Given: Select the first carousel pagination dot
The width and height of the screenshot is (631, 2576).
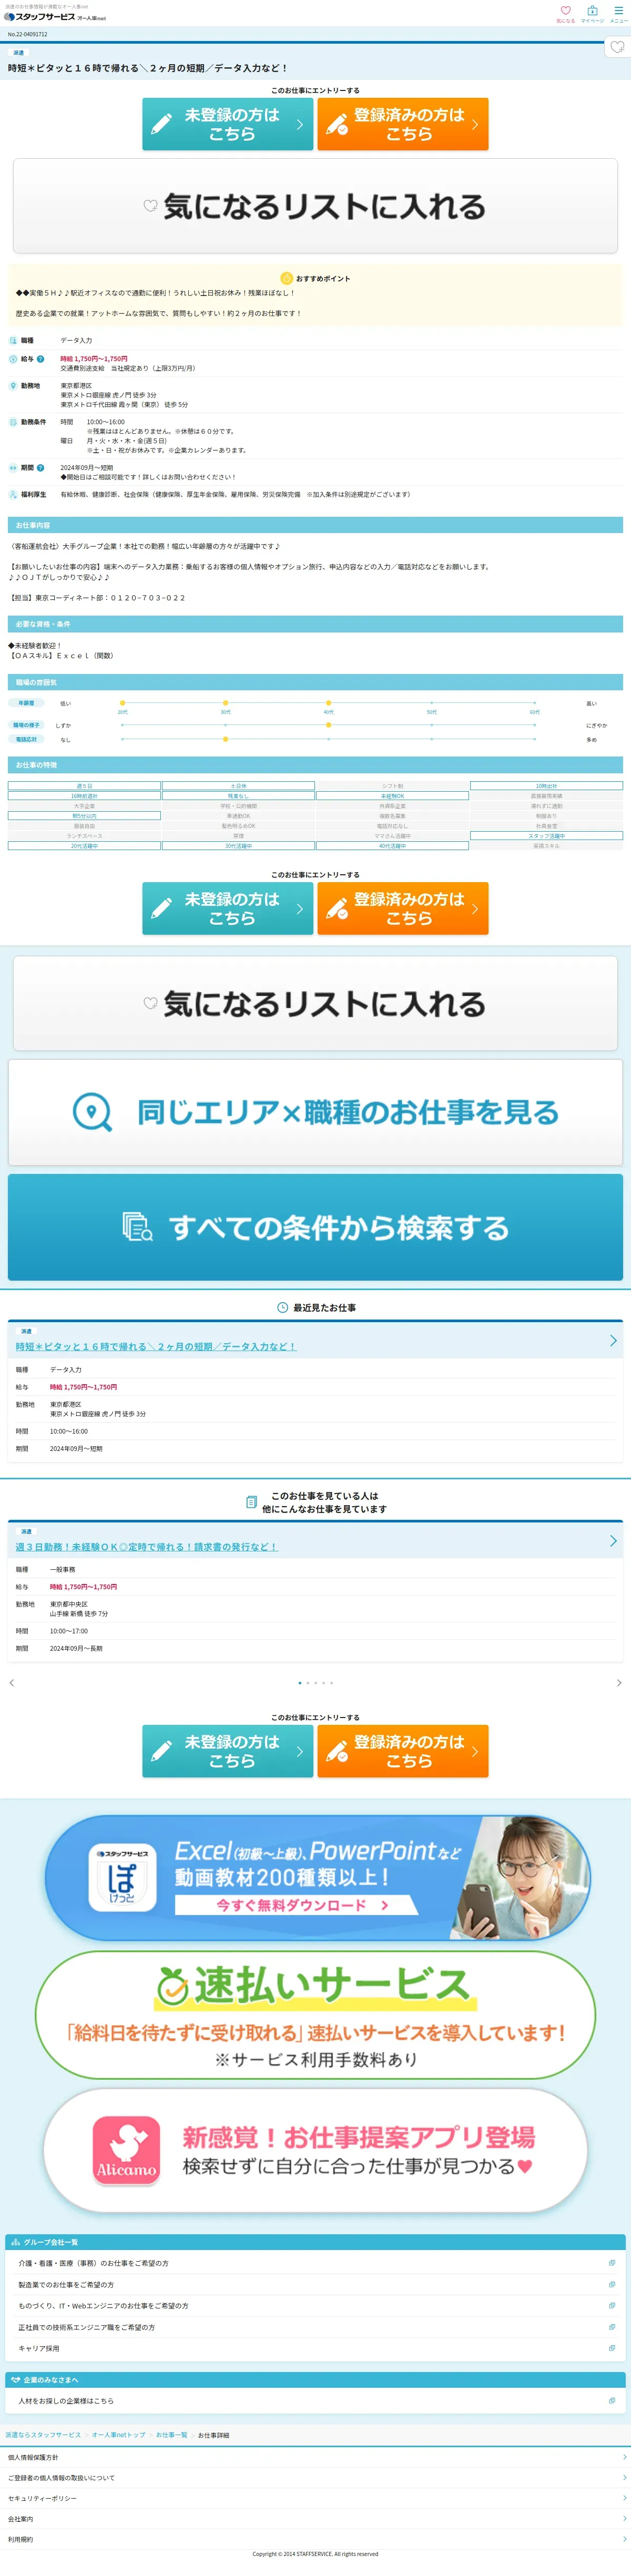Looking at the screenshot, I should 300,1683.
